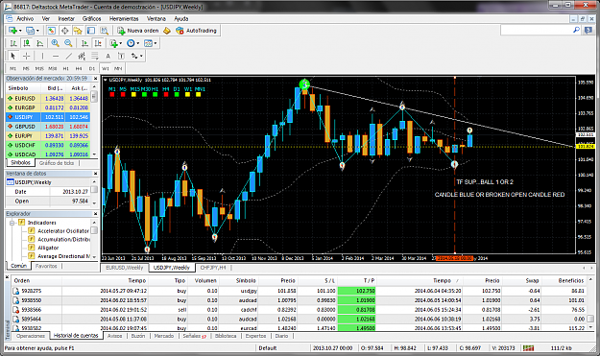Open the MetaEditor yellow book icon
The width and height of the screenshot is (600, 356).
(x=166, y=31)
